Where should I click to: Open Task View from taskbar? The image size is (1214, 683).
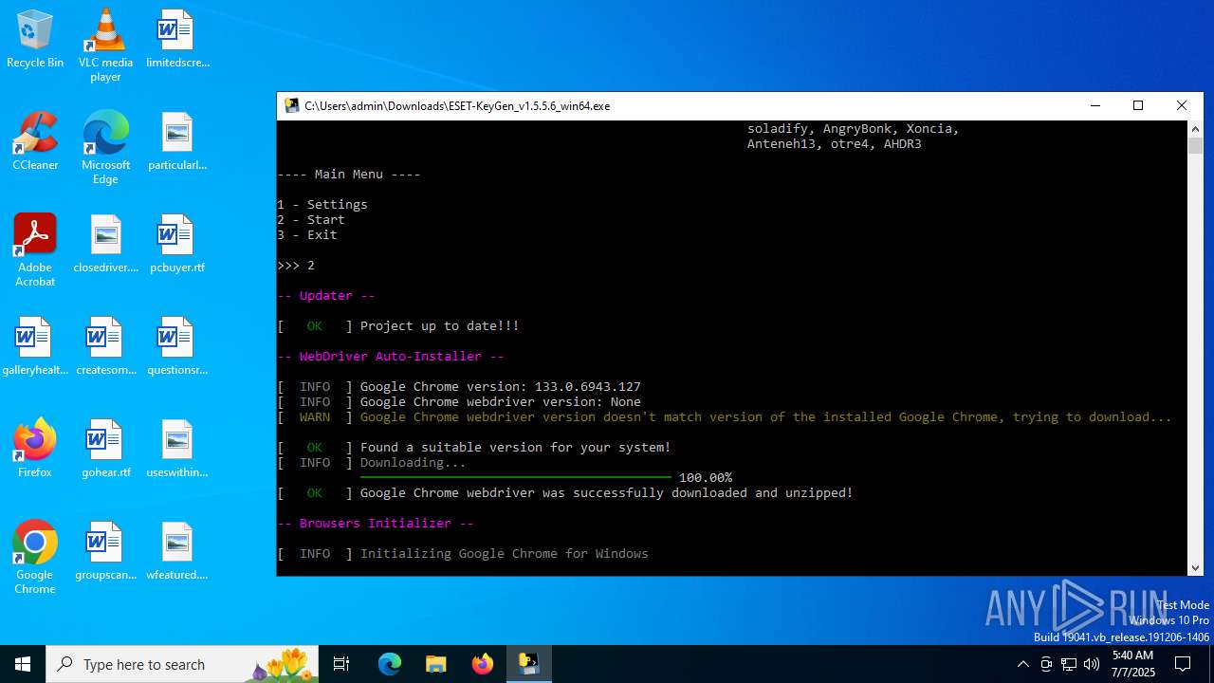341,664
